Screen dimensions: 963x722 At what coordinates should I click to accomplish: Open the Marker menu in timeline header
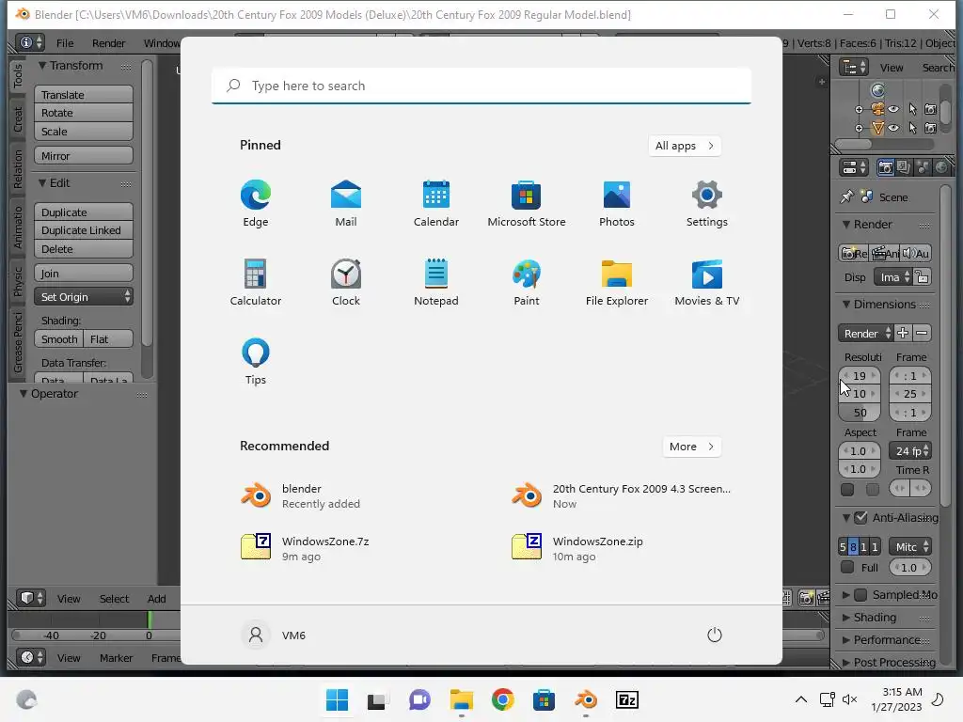click(x=116, y=657)
